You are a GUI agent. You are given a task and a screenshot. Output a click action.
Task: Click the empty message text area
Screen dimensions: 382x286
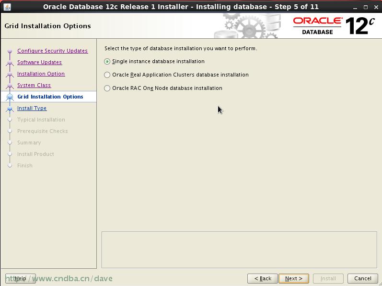[x=239, y=250]
